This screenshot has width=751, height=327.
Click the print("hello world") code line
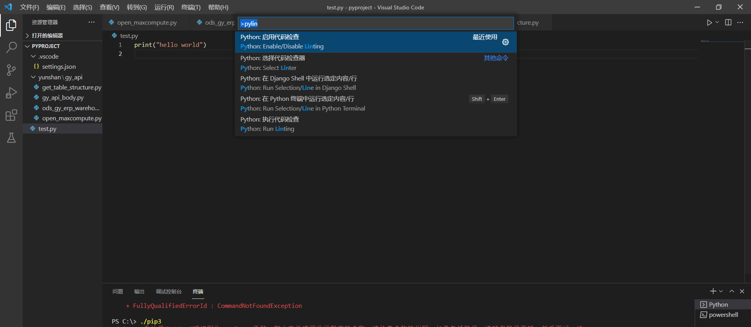170,45
